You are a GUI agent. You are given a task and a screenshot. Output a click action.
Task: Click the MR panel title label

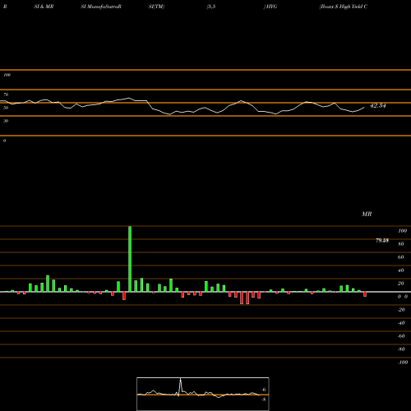(367, 214)
